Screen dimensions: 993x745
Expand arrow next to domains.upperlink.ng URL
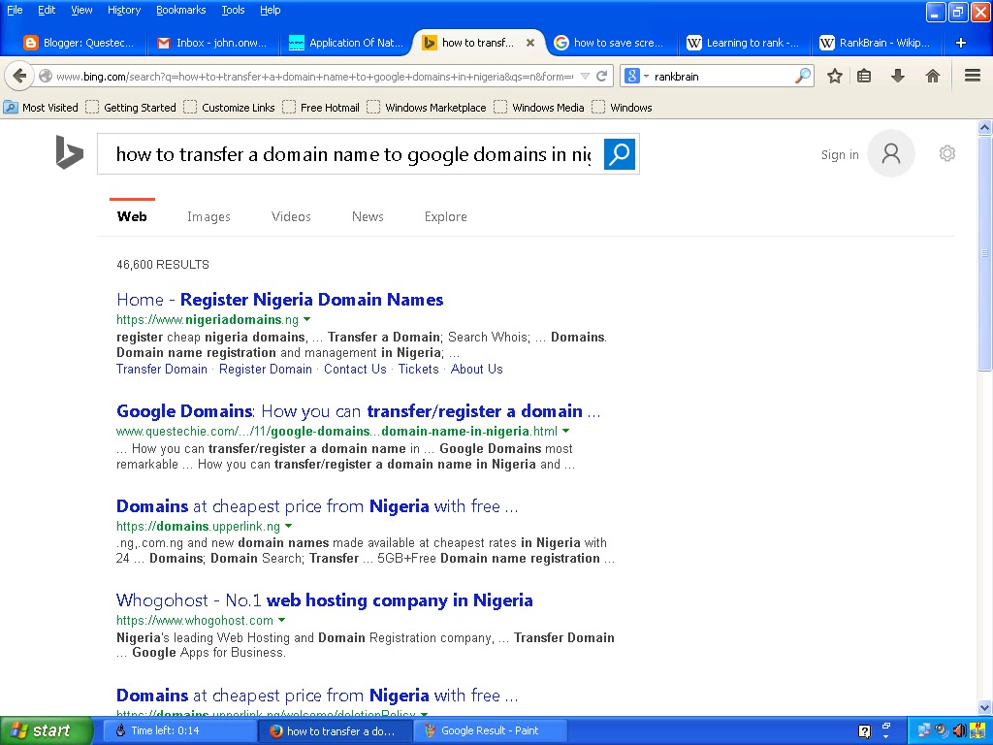(288, 526)
